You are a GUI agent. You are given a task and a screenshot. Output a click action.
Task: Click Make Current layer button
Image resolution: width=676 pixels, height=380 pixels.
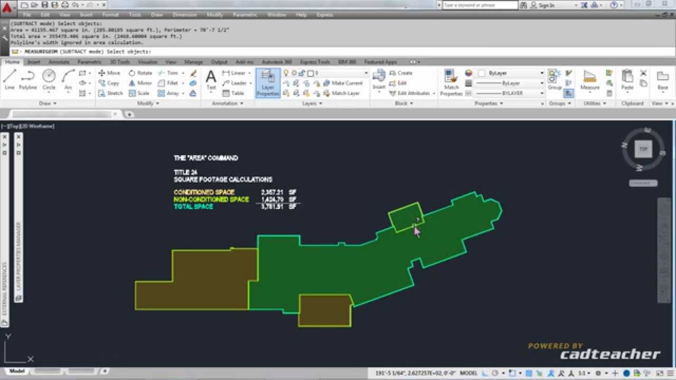tap(342, 83)
